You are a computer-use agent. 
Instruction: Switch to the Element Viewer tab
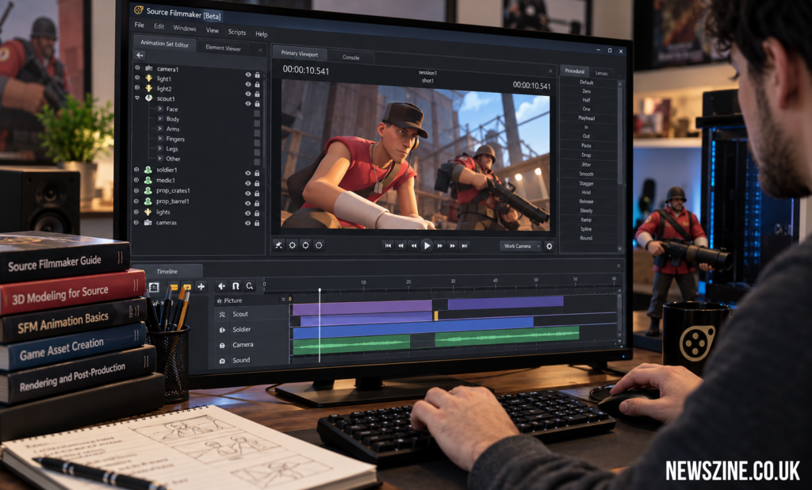point(223,48)
